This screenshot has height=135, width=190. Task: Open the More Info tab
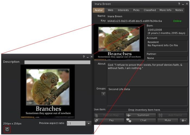(165, 10)
